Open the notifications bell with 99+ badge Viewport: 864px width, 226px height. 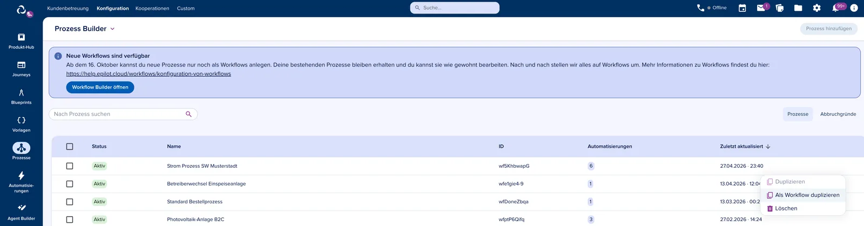pos(836,8)
